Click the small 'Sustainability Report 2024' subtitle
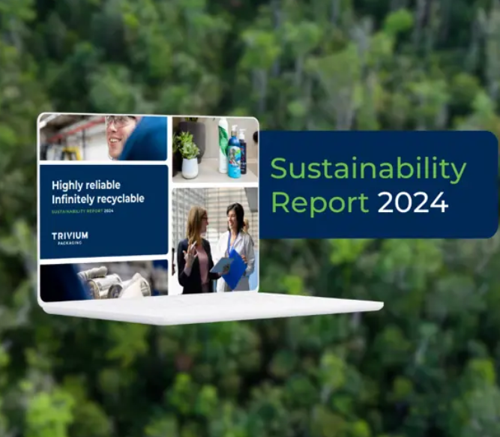The width and height of the screenshot is (500, 437). [x=82, y=211]
